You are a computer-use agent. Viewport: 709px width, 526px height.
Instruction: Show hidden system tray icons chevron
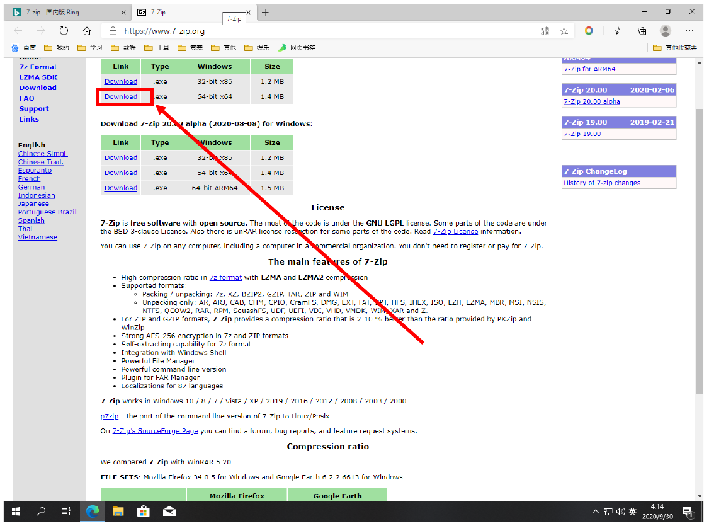coord(596,511)
